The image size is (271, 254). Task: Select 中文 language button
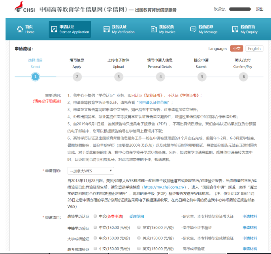pos(236,49)
